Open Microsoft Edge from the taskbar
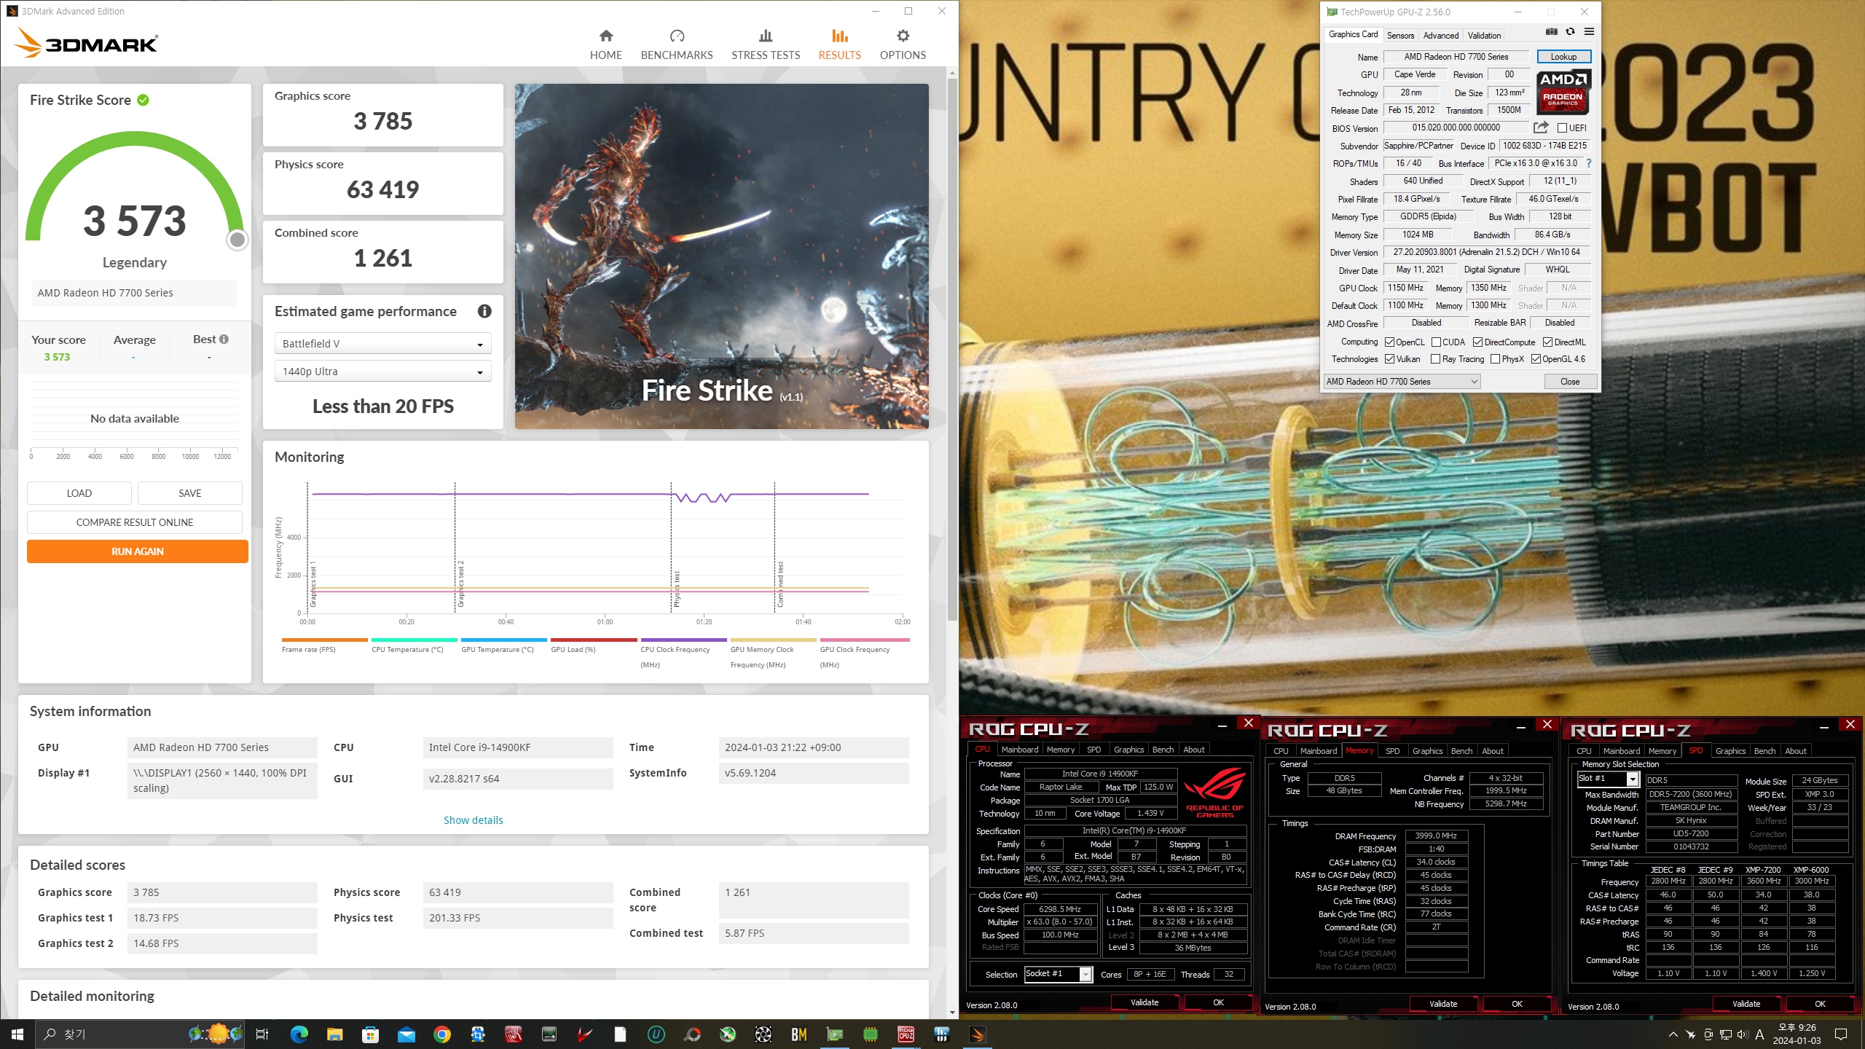The image size is (1865, 1049). click(x=299, y=1034)
